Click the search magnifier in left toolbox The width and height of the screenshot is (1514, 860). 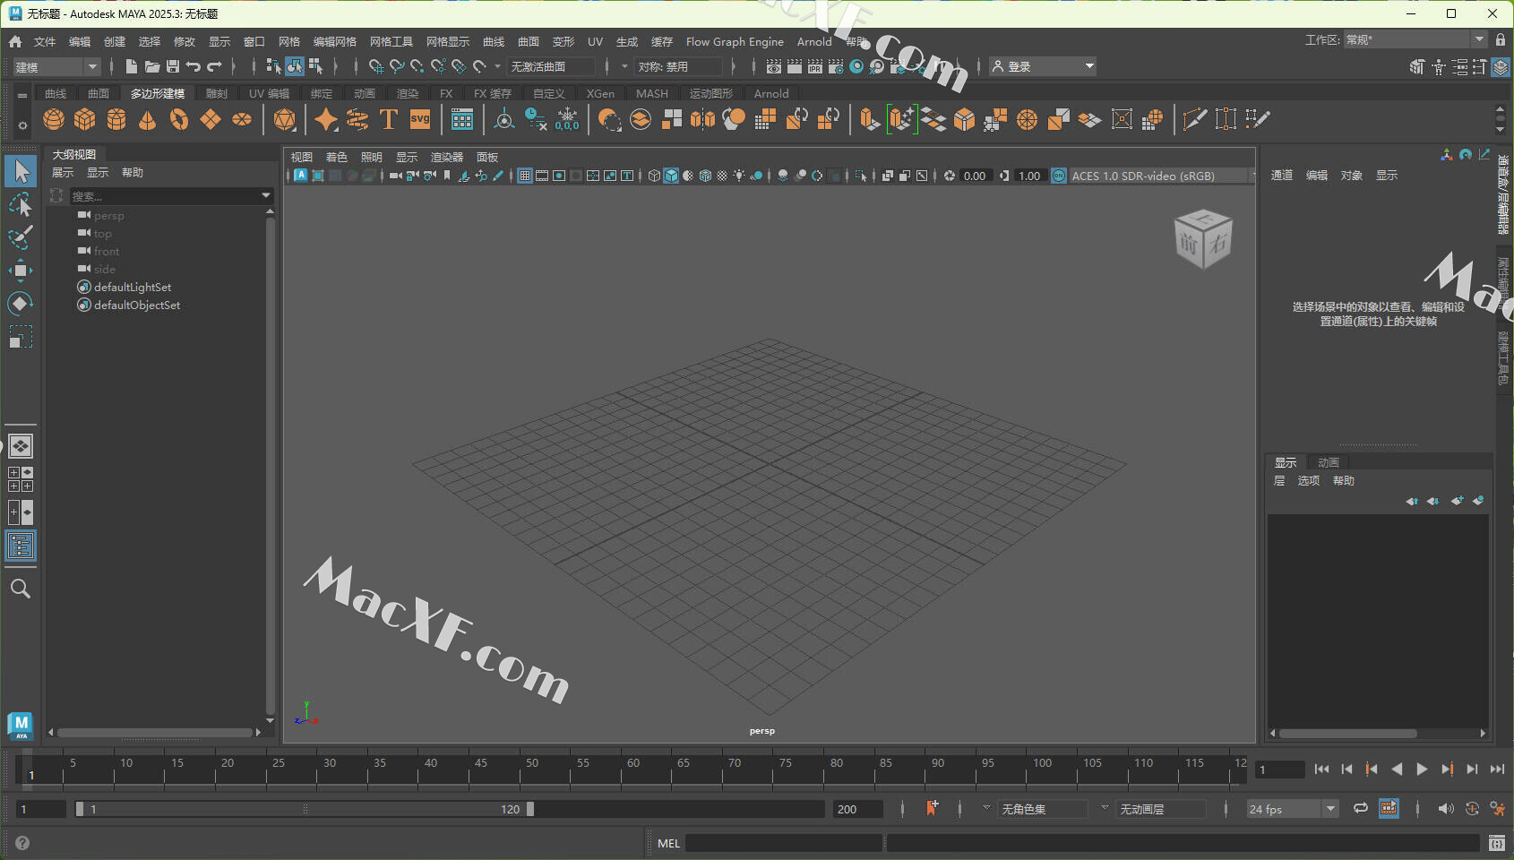coord(20,589)
